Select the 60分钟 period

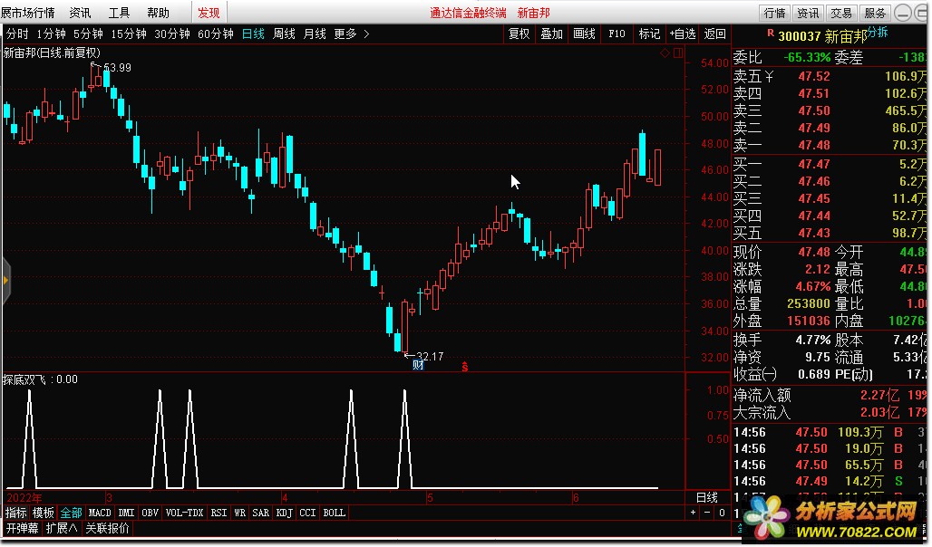pyautogui.click(x=215, y=34)
